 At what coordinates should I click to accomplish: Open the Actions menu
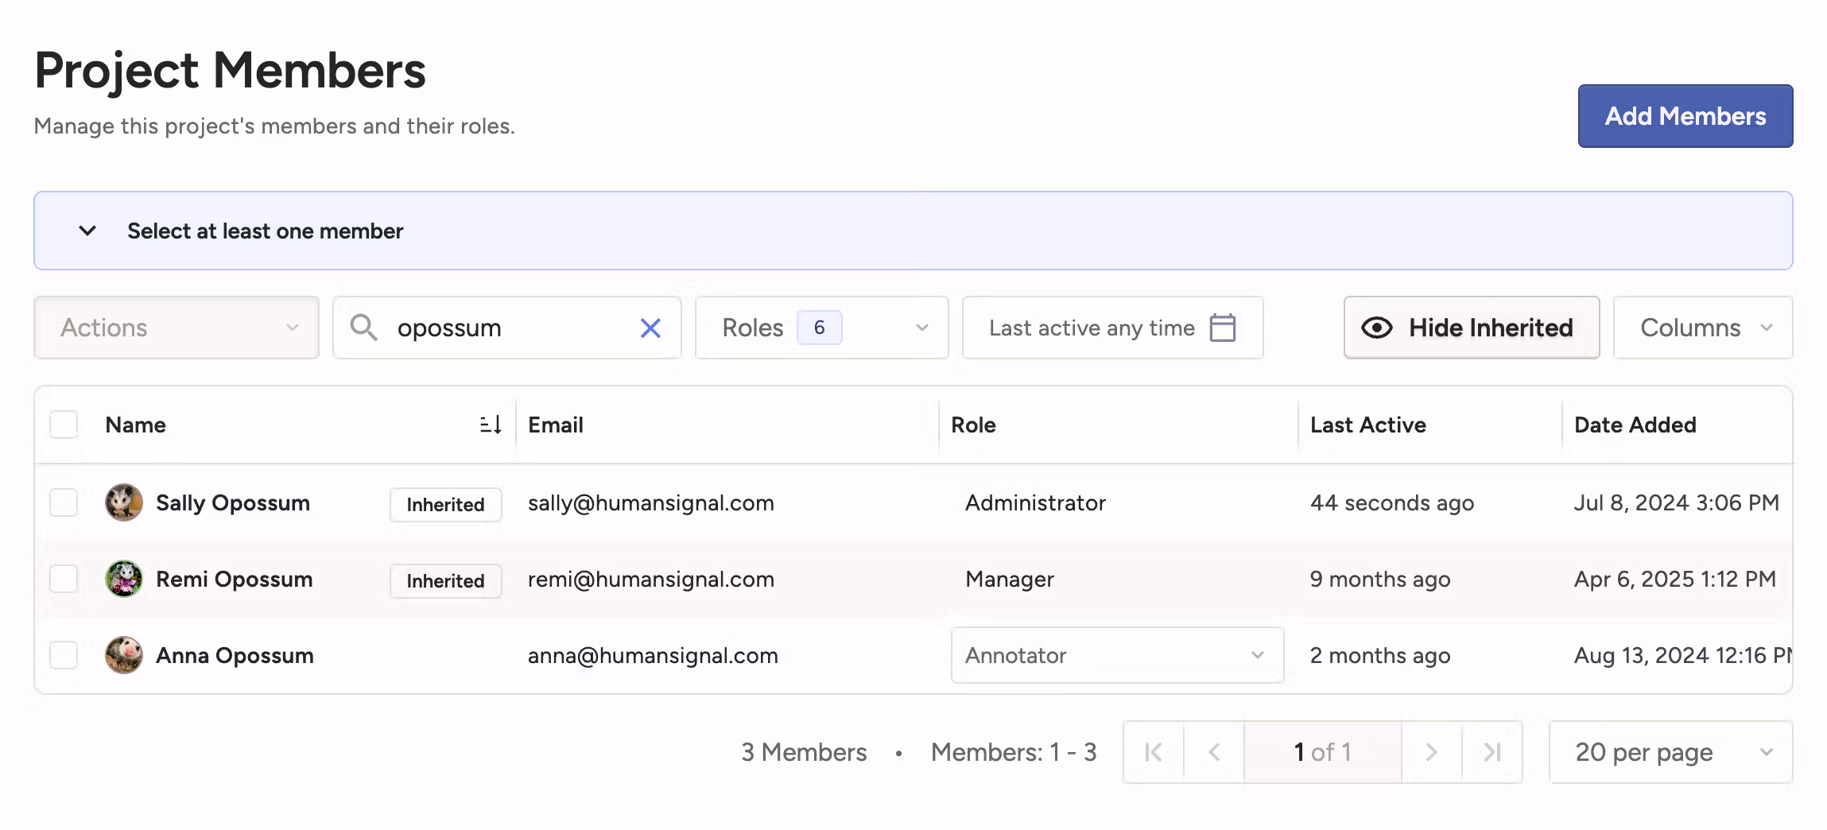175,328
